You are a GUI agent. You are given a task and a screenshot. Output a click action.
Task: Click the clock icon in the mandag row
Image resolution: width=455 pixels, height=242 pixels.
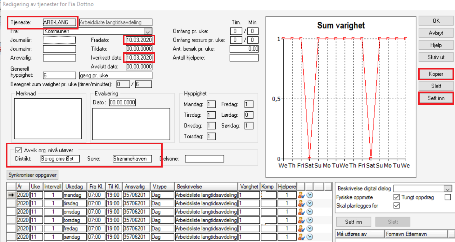[309, 195]
